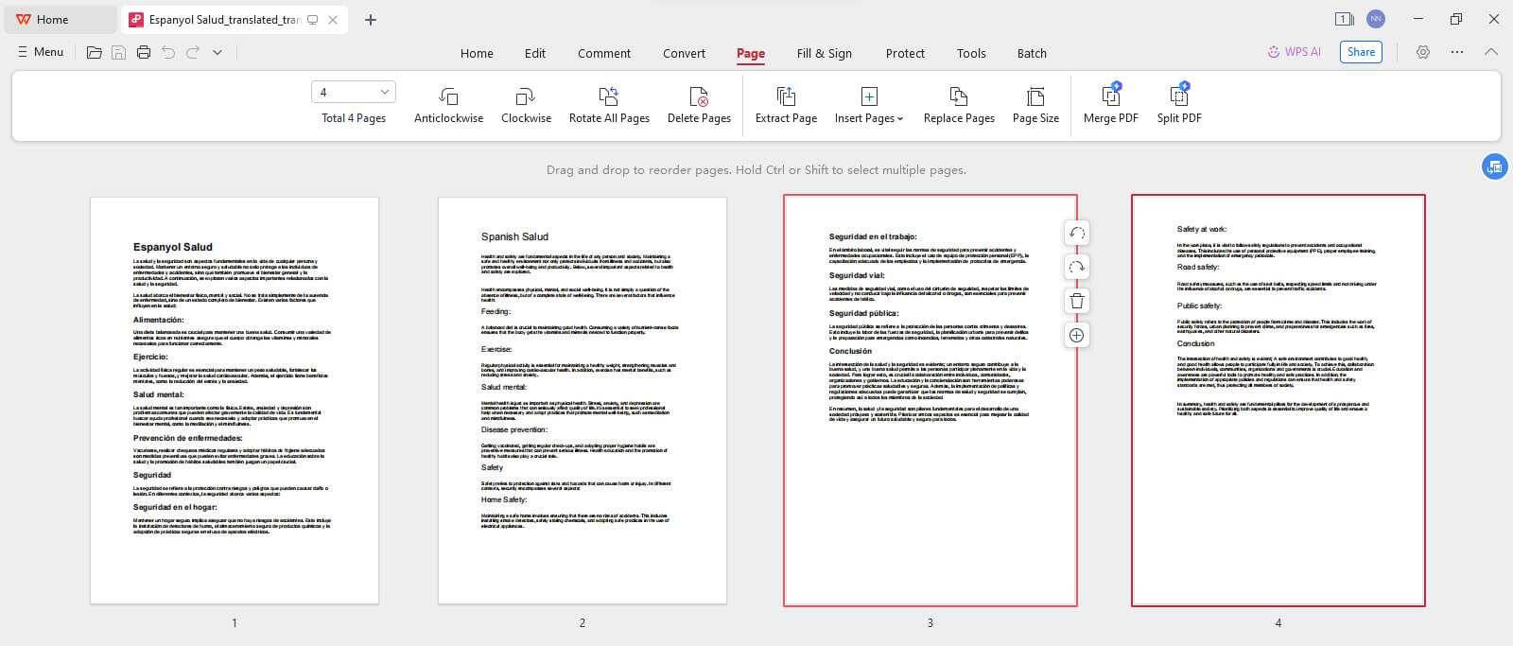Select page 2 thumbnail Spanish Salud
The image size is (1513, 646).
(x=583, y=400)
